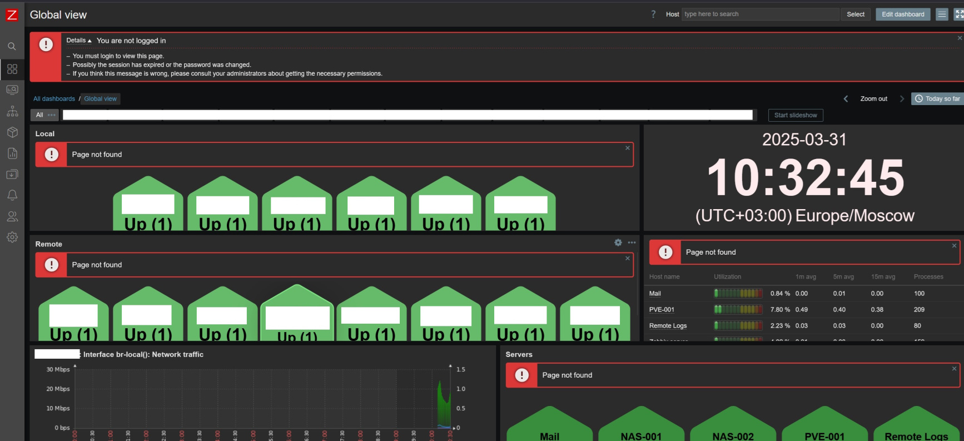
Task: Click the Zoom out button
Action: point(874,99)
